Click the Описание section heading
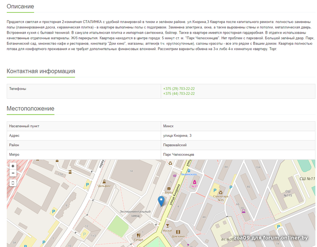This screenshot has width=317, height=247. pos(20,6)
